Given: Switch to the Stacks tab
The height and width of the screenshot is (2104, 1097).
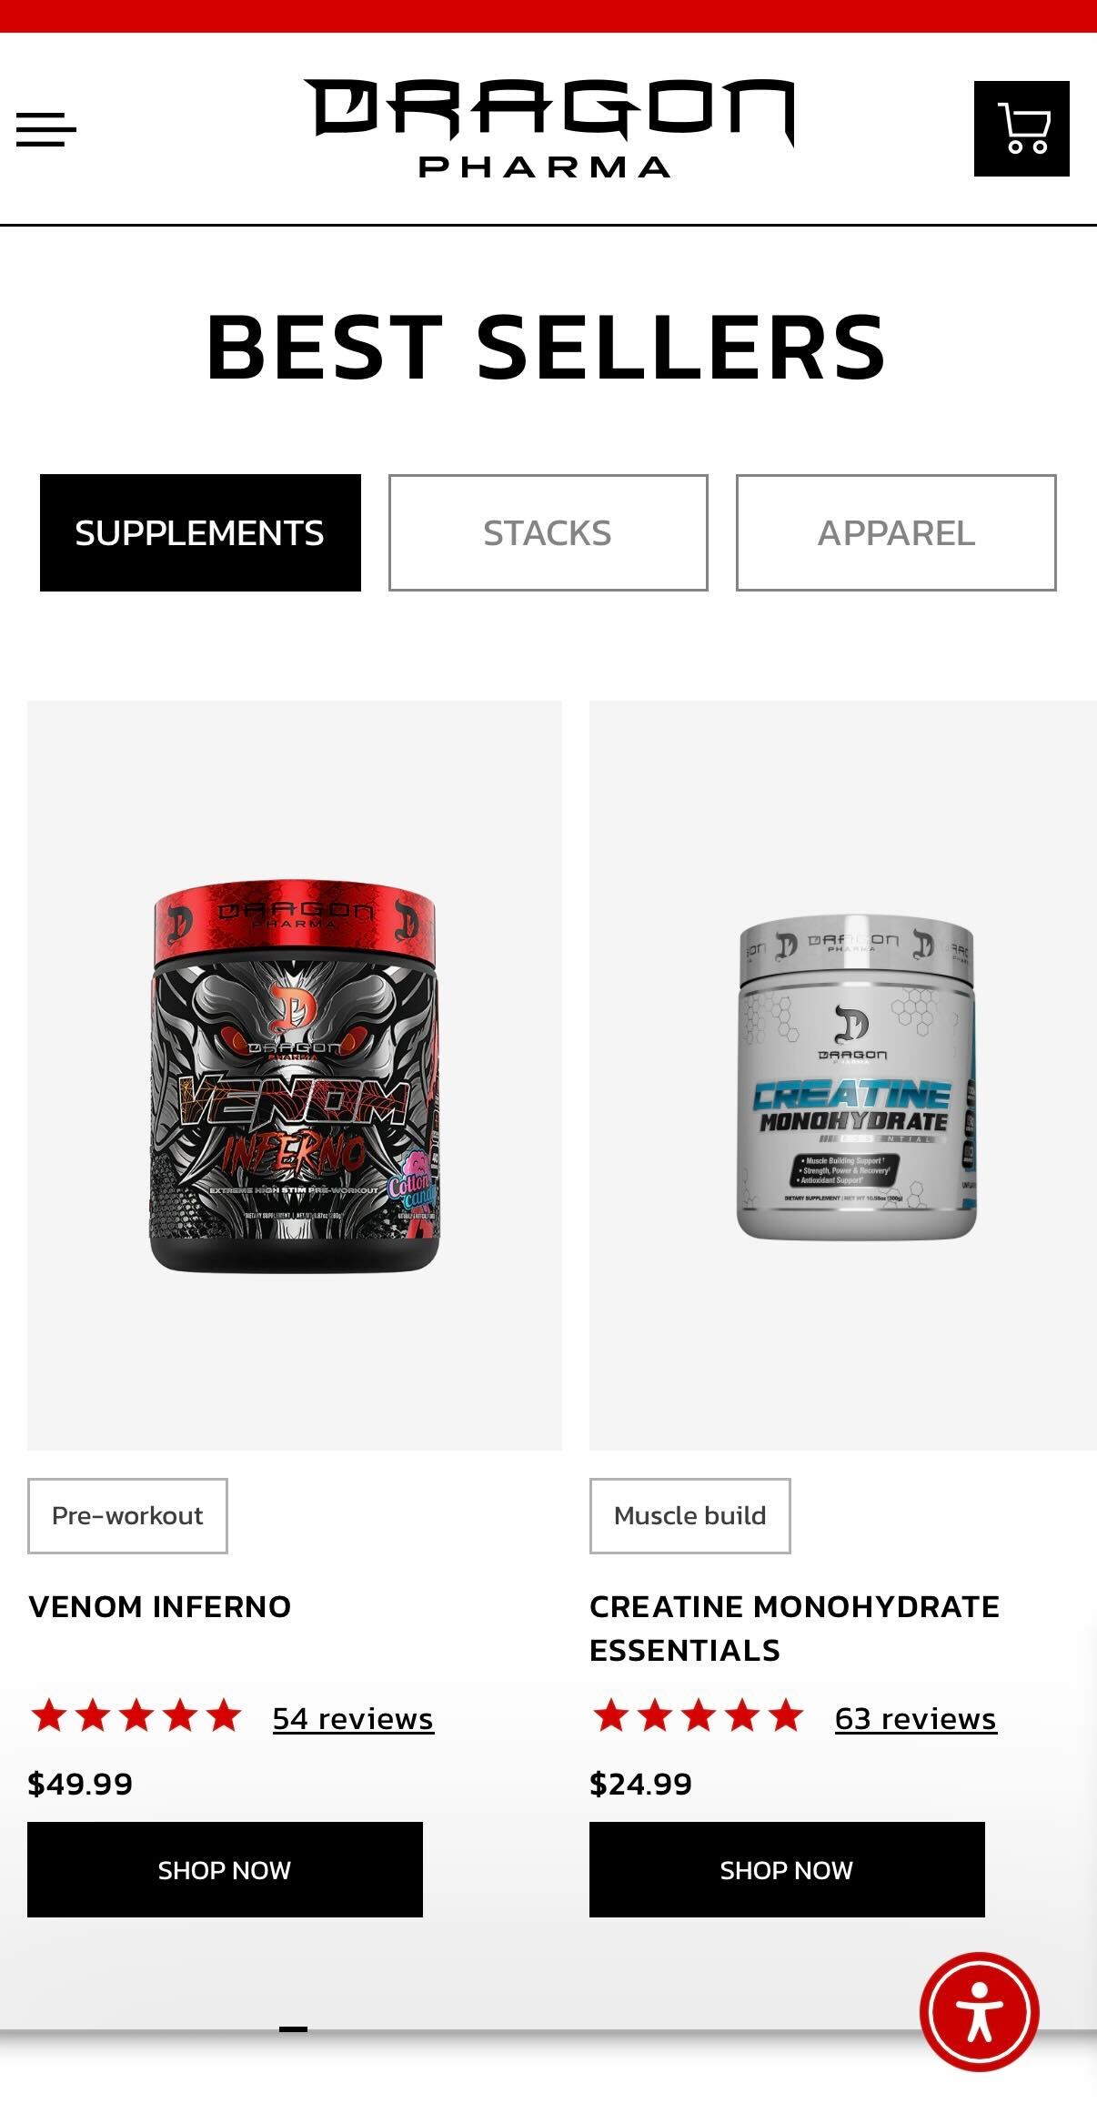Looking at the screenshot, I should (548, 532).
